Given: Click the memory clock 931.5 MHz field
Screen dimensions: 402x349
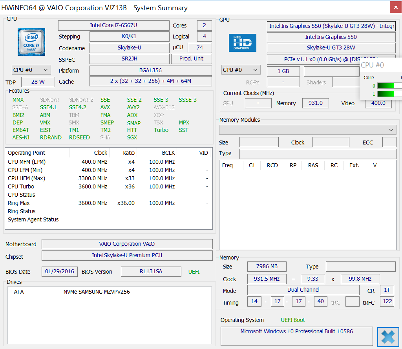Looking at the screenshot, I should tap(267, 279).
